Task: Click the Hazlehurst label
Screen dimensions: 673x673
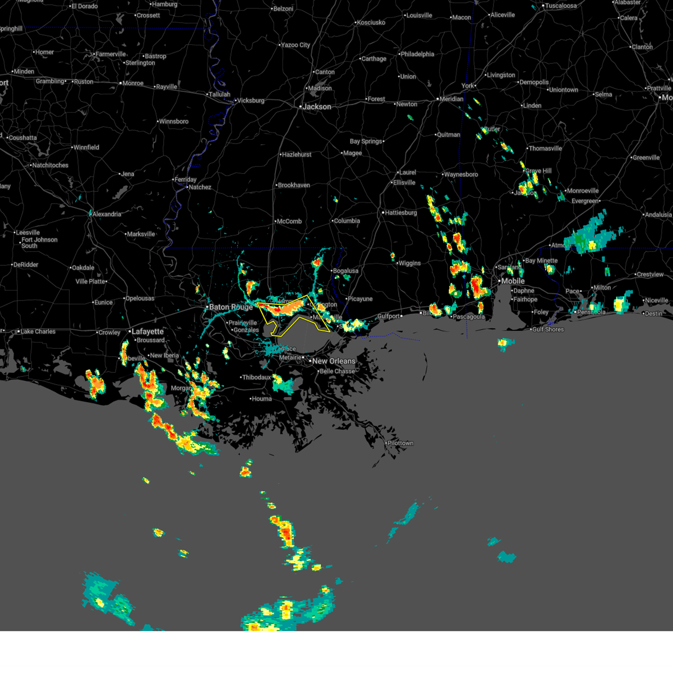Action: 297,155
